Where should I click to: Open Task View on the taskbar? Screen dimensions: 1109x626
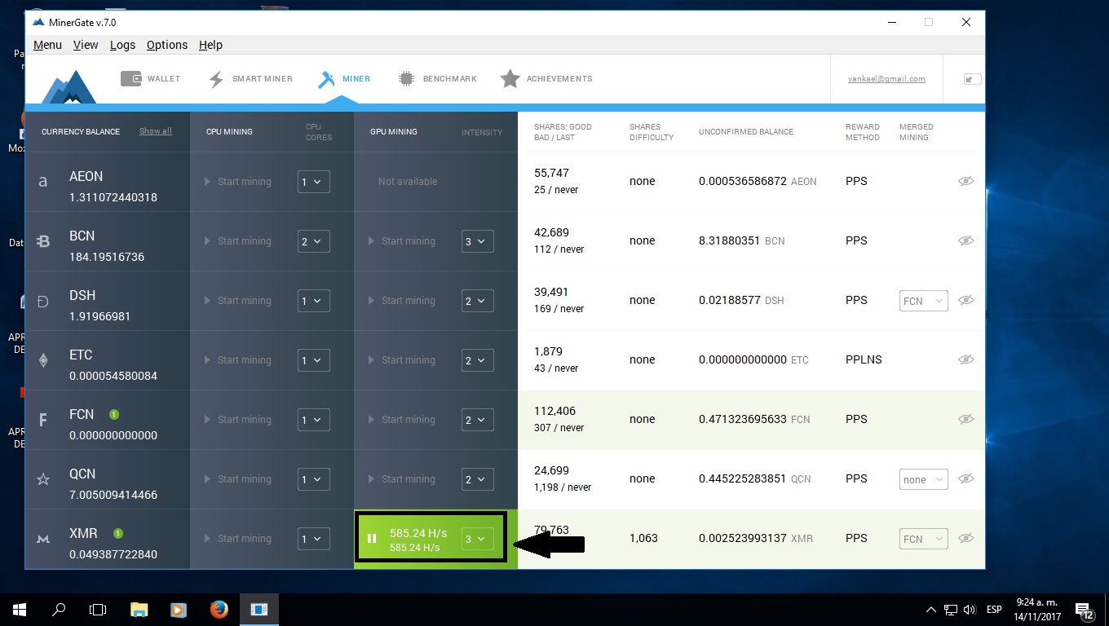98,610
